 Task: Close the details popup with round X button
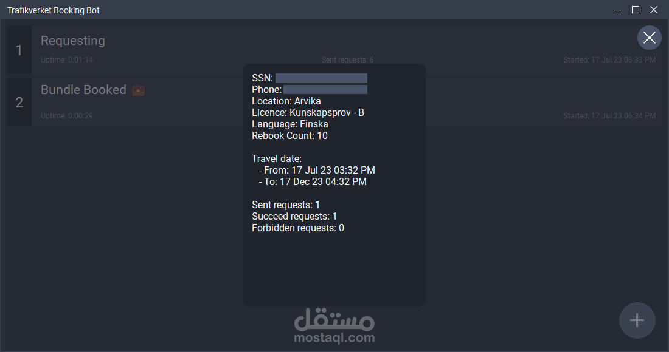pos(649,38)
